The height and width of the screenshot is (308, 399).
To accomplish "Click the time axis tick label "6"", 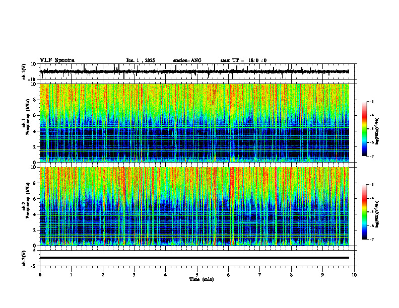I will click(x=229, y=275).
